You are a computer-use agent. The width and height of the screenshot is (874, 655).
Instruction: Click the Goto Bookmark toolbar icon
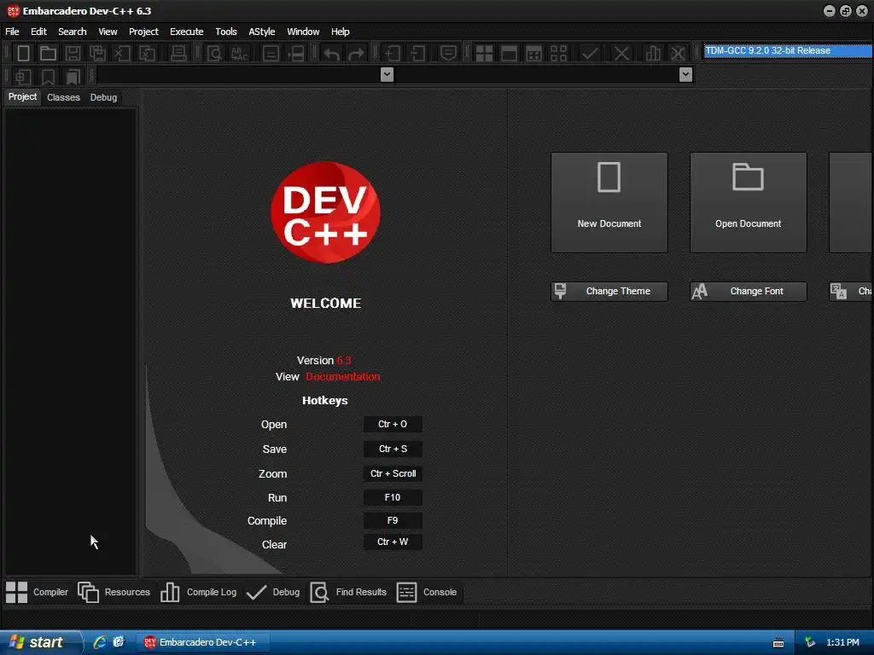[x=73, y=76]
